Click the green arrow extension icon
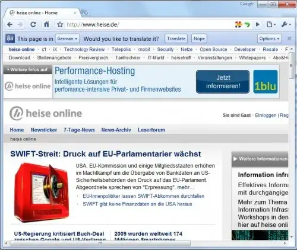The image size is (297, 250). [x=247, y=25]
